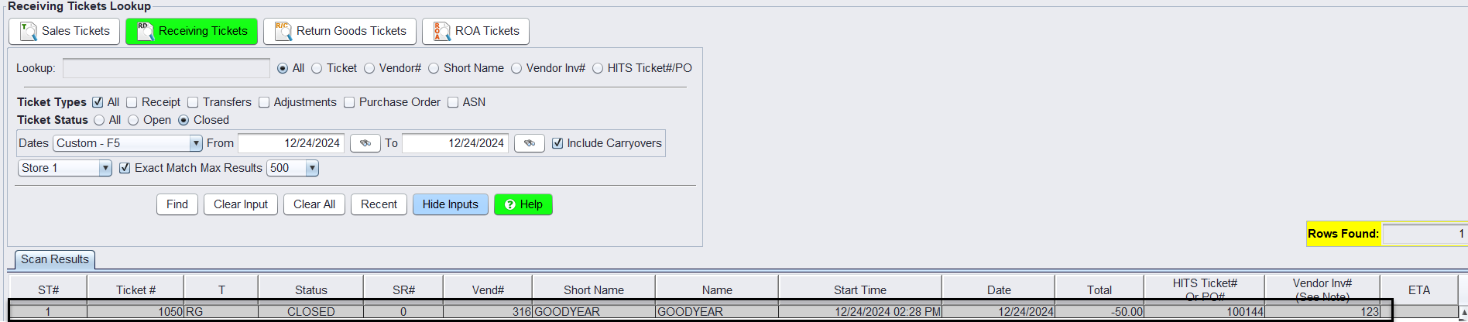Toggle the Include Carryovers checkbox
This screenshot has width=1468, height=322.
pos(557,143)
